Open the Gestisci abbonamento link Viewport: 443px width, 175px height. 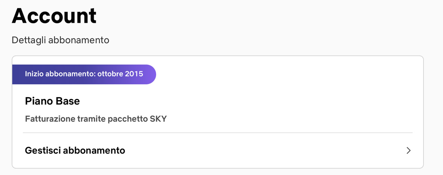pyautogui.click(x=218, y=150)
